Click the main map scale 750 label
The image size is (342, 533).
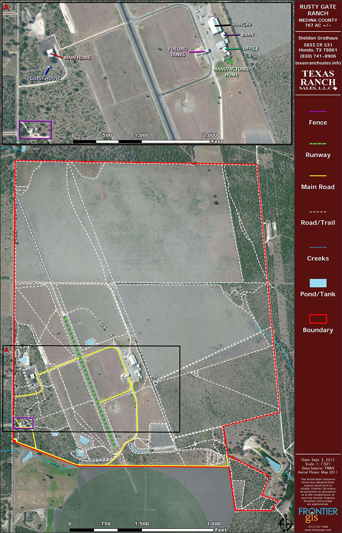(x=106, y=523)
